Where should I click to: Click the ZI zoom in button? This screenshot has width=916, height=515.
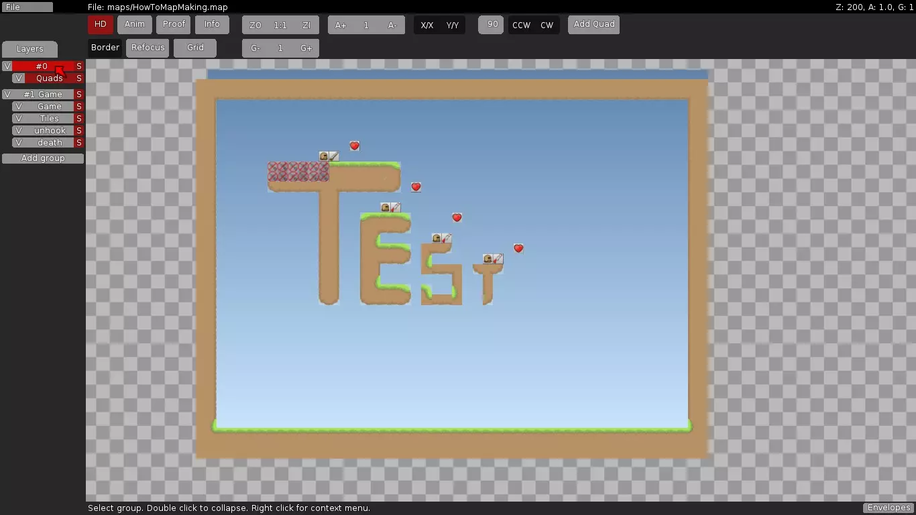click(x=306, y=25)
